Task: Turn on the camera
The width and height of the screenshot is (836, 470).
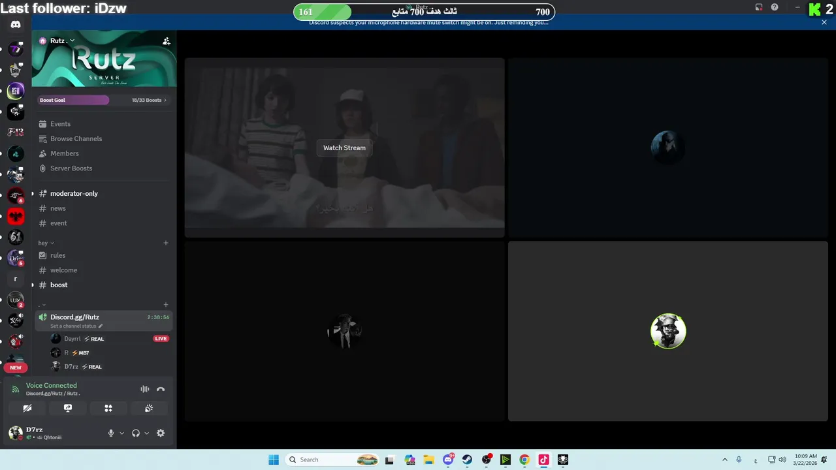Action: click(x=27, y=408)
